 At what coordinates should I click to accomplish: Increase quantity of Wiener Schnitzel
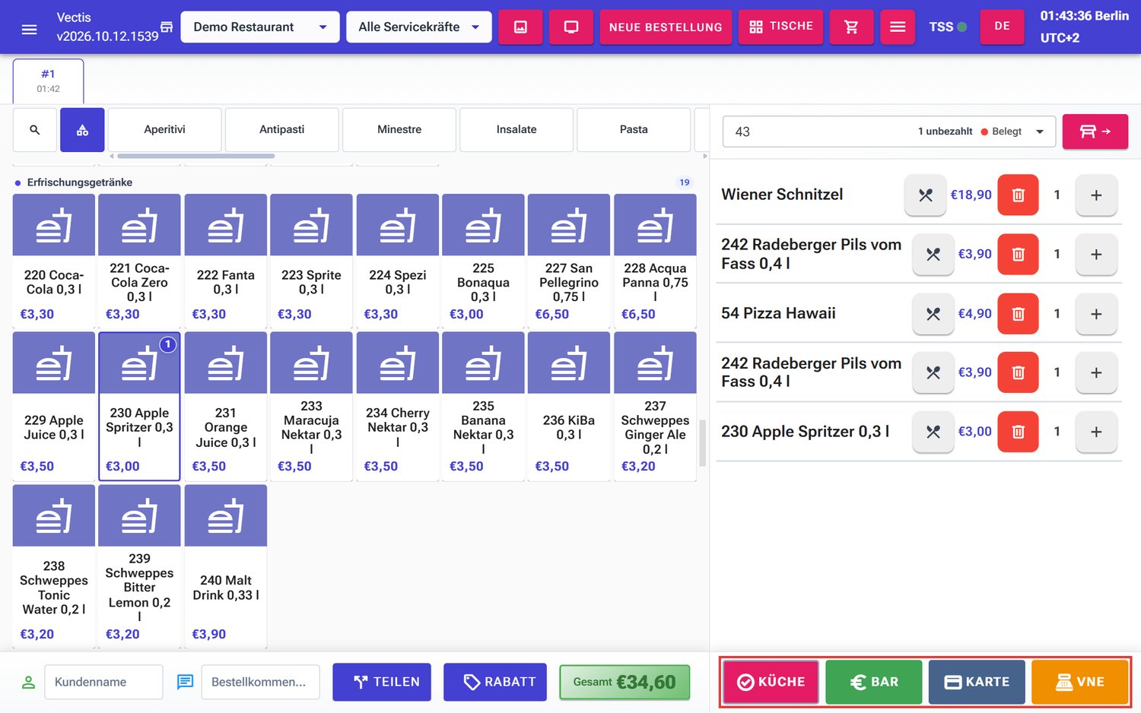[1096, 195]
